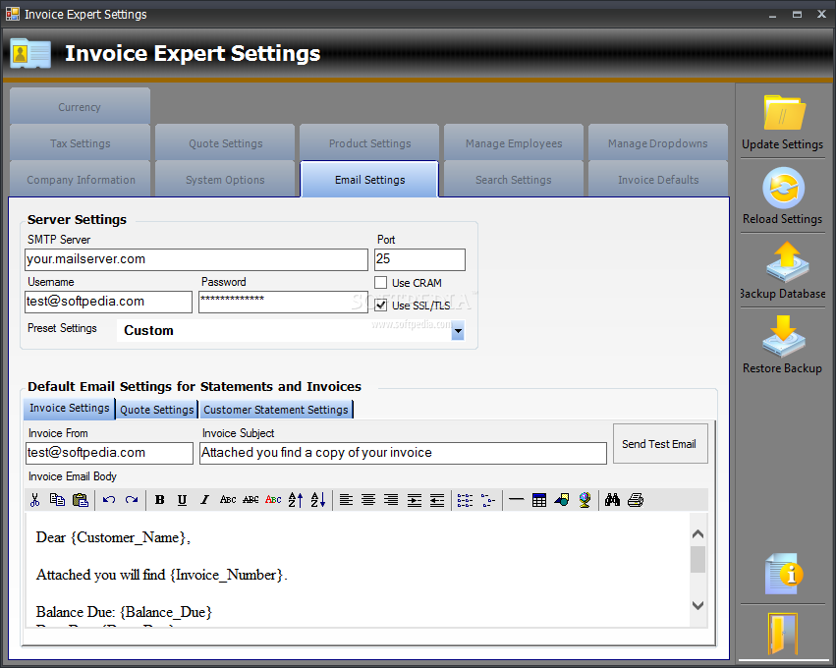
Task: Open Customer Statement Settings sub-tab
Action: pyautogui.click(x=276, y=410)
